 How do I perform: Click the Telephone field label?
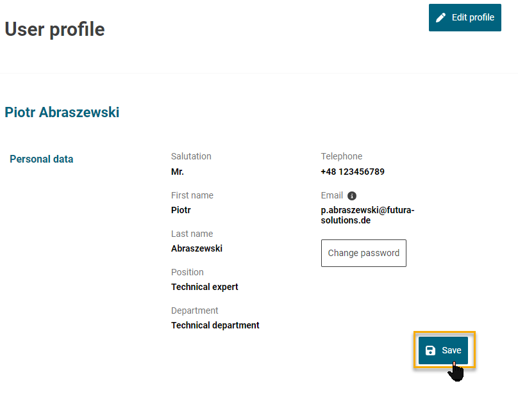tap(342, 156)
